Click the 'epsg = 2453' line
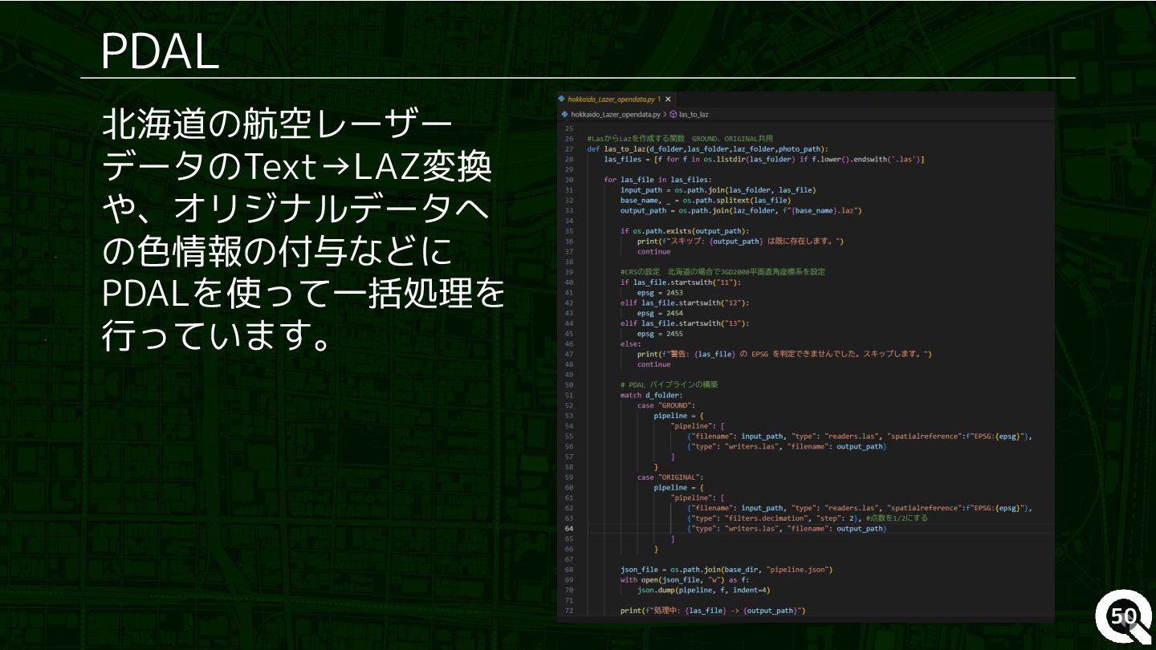This screenshot has width=1156, height=650. pos(660,293)
